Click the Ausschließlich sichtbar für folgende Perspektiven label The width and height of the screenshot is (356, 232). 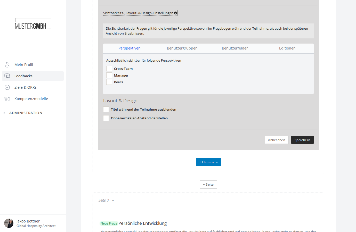[x=144, y=60]
